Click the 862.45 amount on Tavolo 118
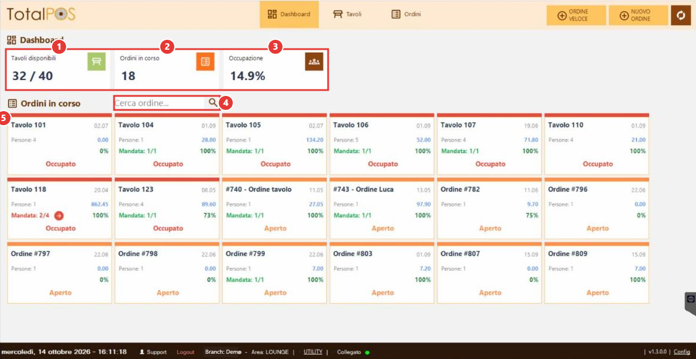Viewport: 696px width, 359px height. pos(99,205)
